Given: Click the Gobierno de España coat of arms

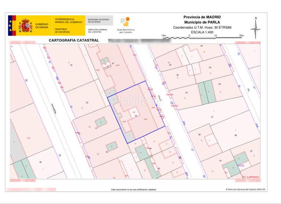Looking at the screenshot, I should (25, 26).
